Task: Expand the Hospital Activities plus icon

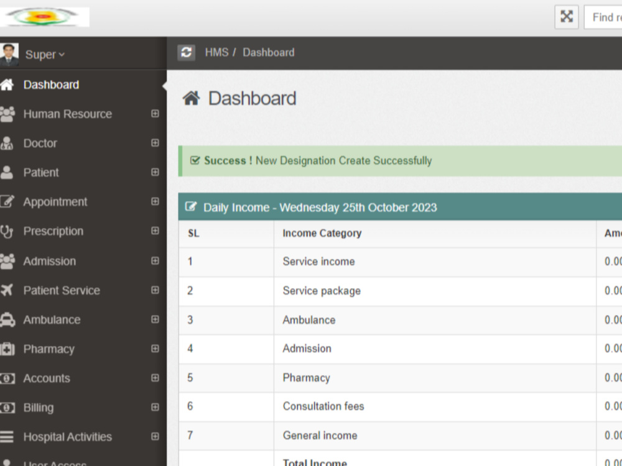Action: coord(155,437)
